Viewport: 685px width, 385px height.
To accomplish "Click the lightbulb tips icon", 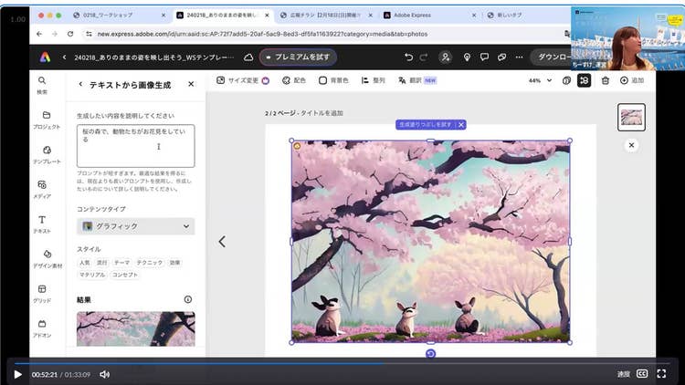I will (467, 57).
